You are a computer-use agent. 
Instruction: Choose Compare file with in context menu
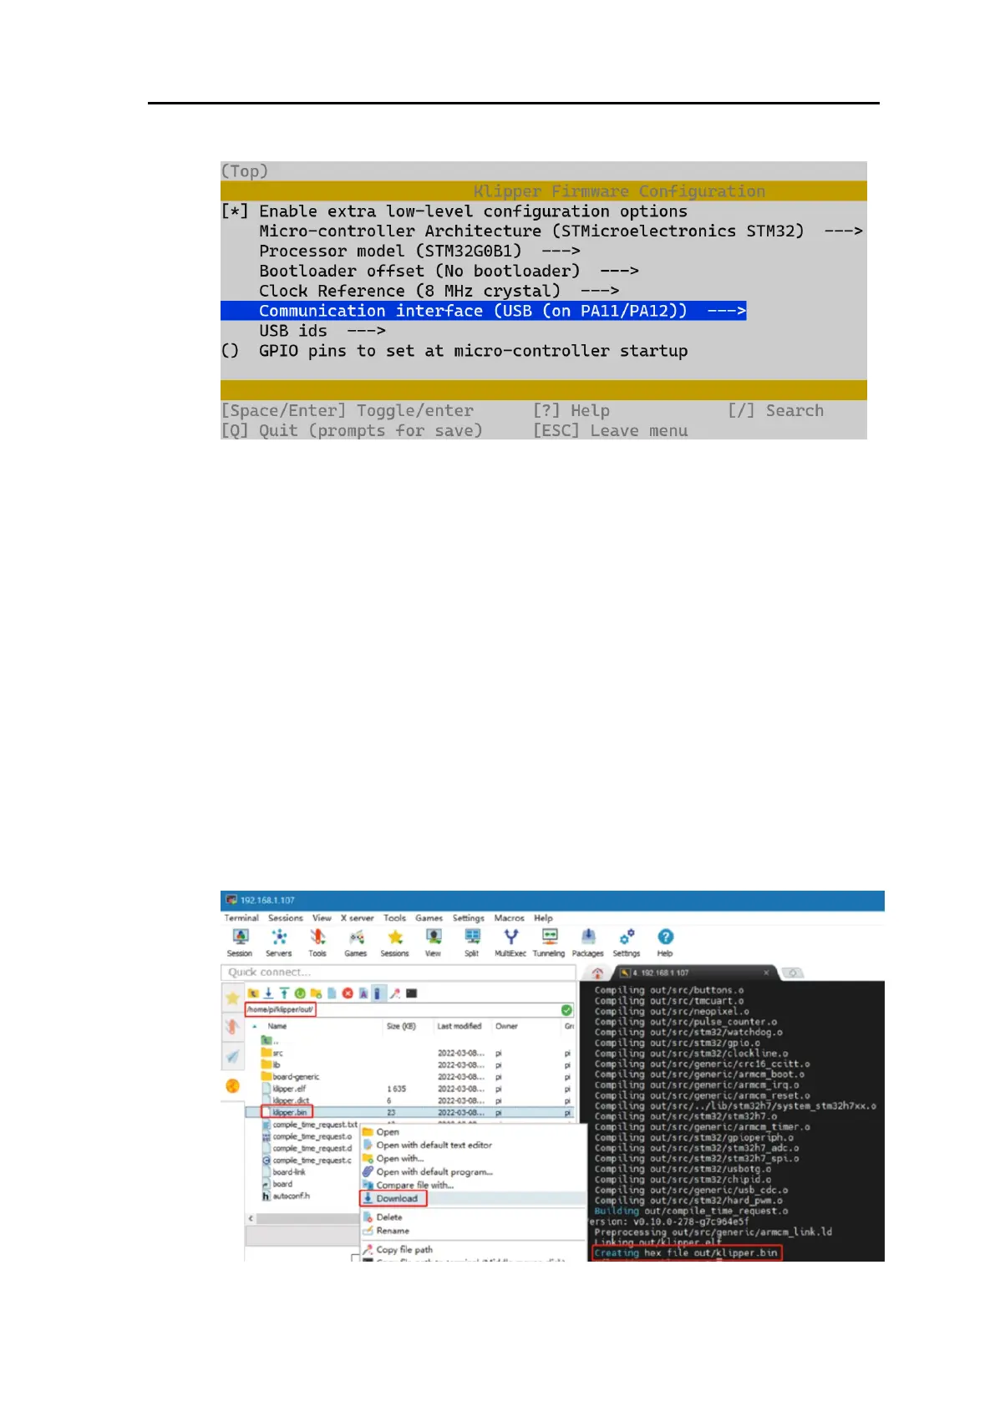point(472,1186)
